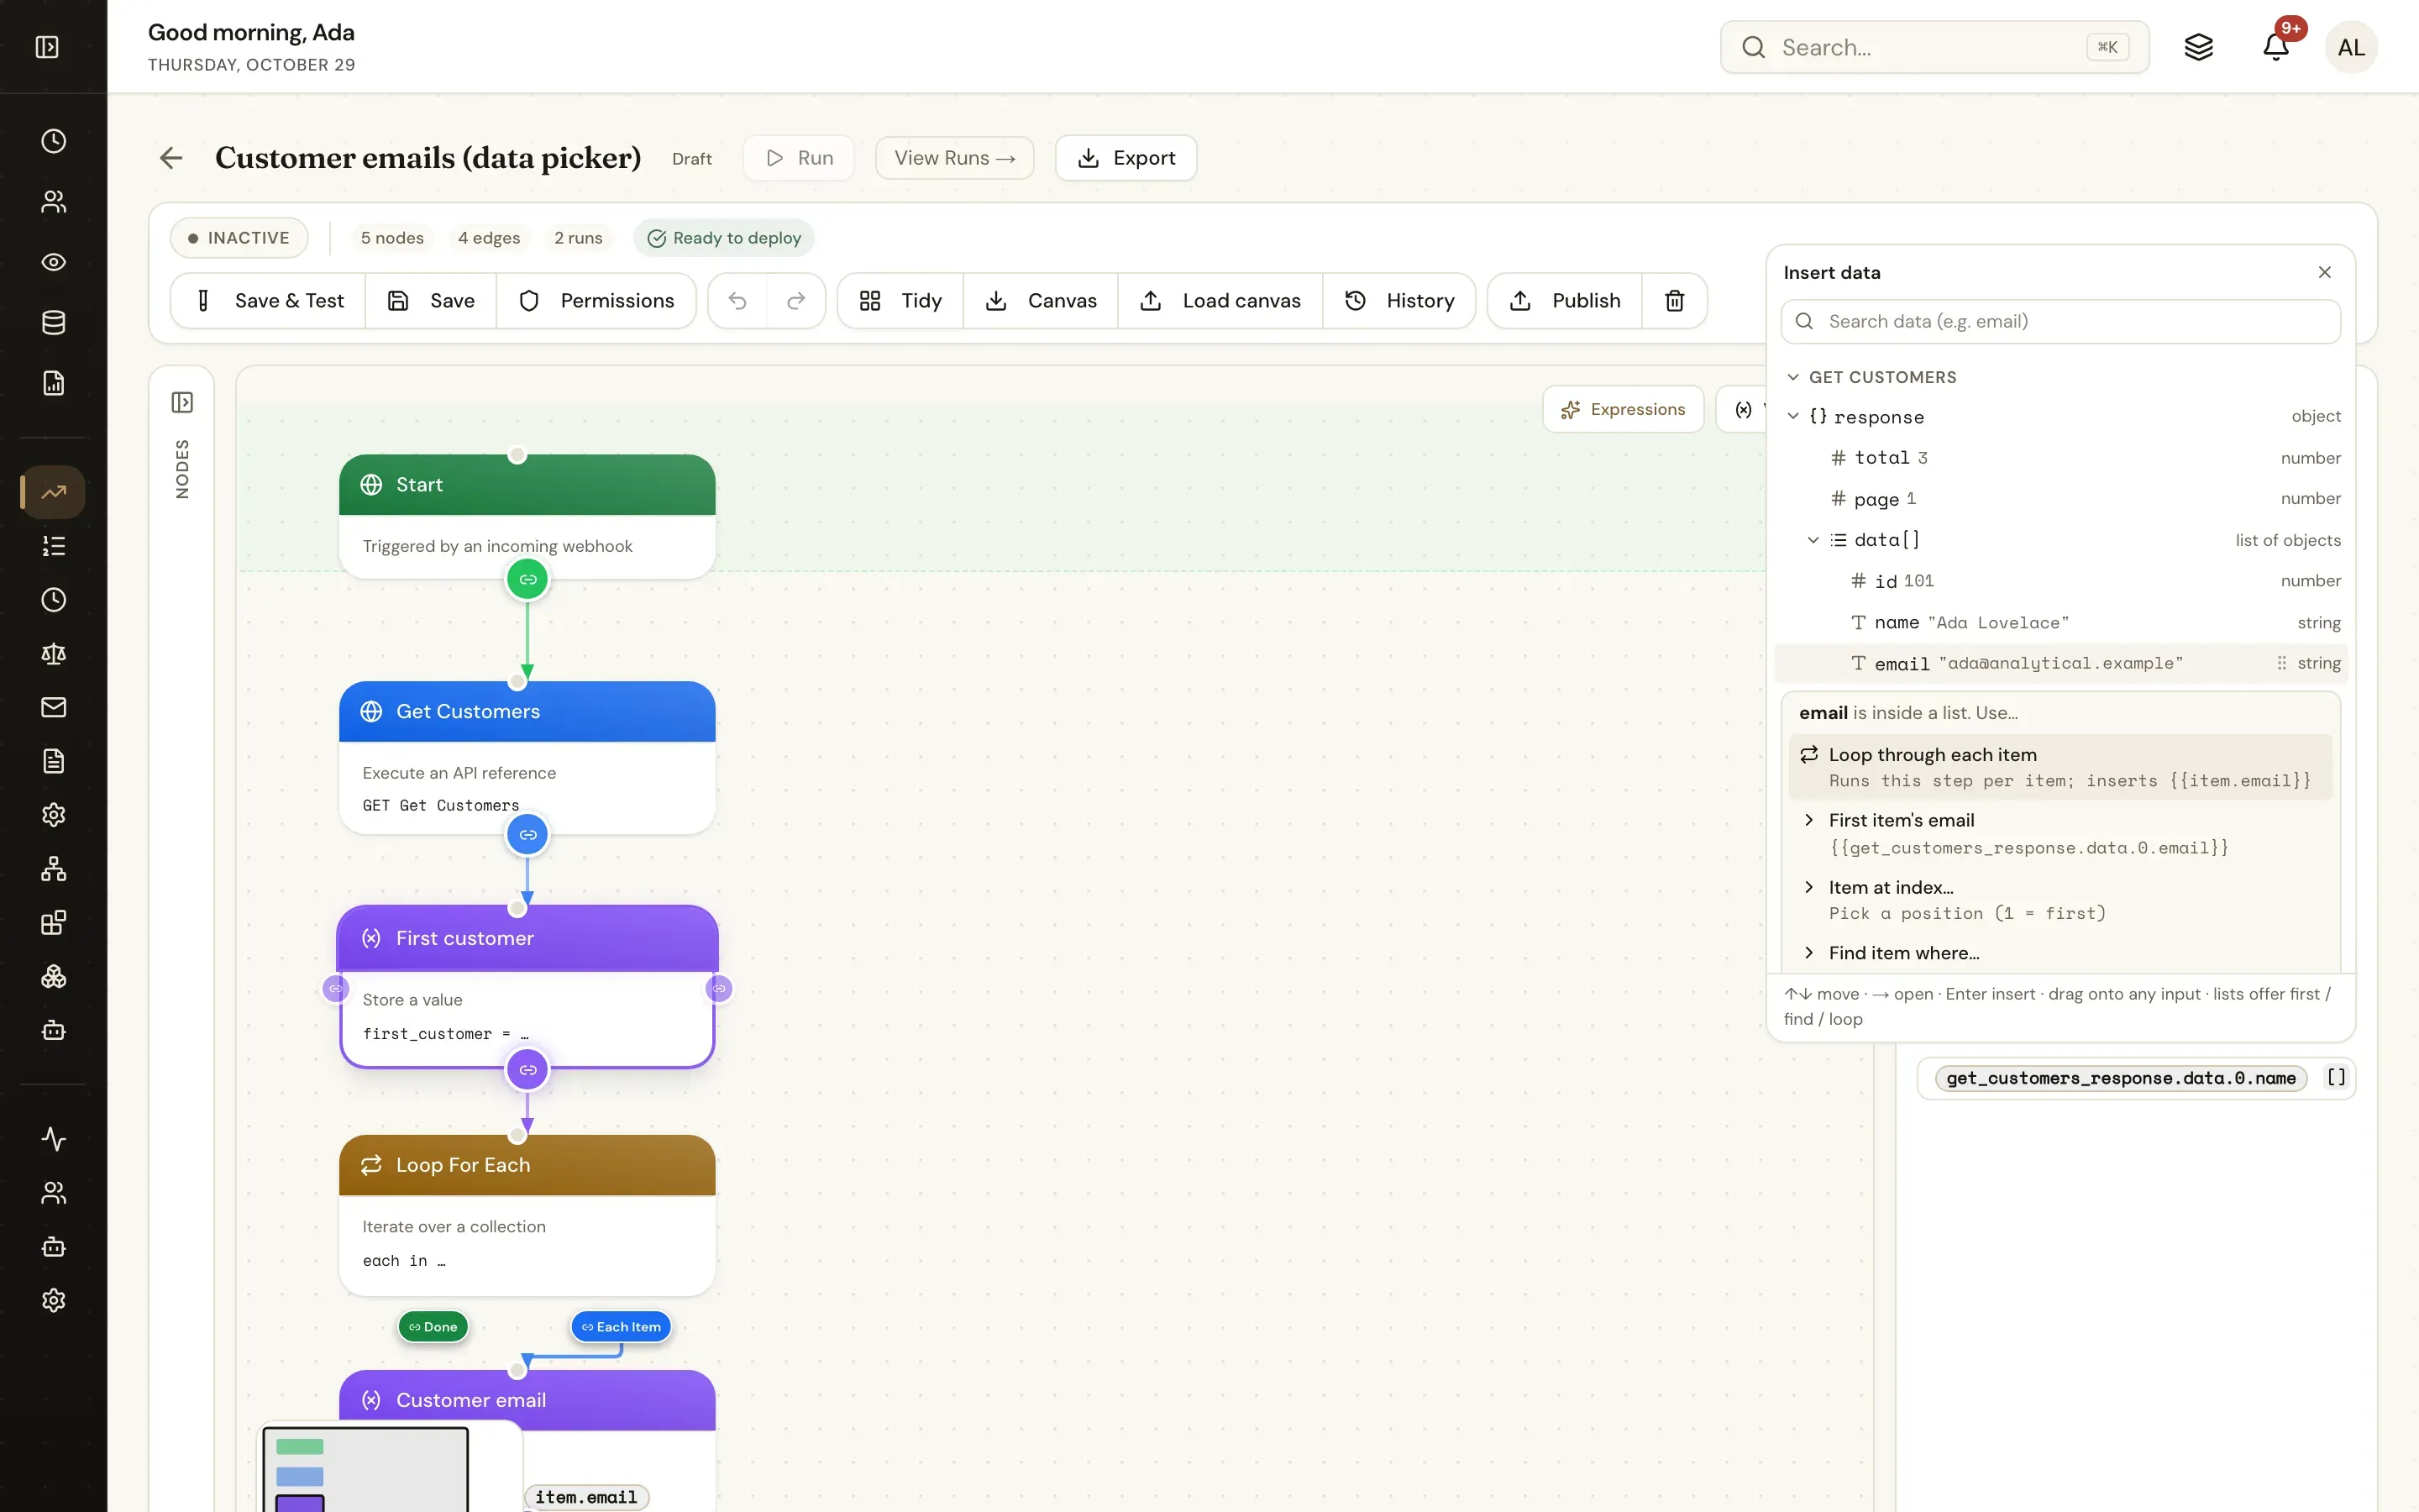This screenshot has height=1512, width=2419.
Task: Open the scales icon in the left sidebar
Action: click(54, 653)
